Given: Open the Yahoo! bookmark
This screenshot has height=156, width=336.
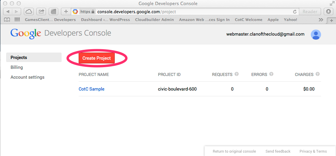Looking at the screenshot, I should [x=290, y=20].
